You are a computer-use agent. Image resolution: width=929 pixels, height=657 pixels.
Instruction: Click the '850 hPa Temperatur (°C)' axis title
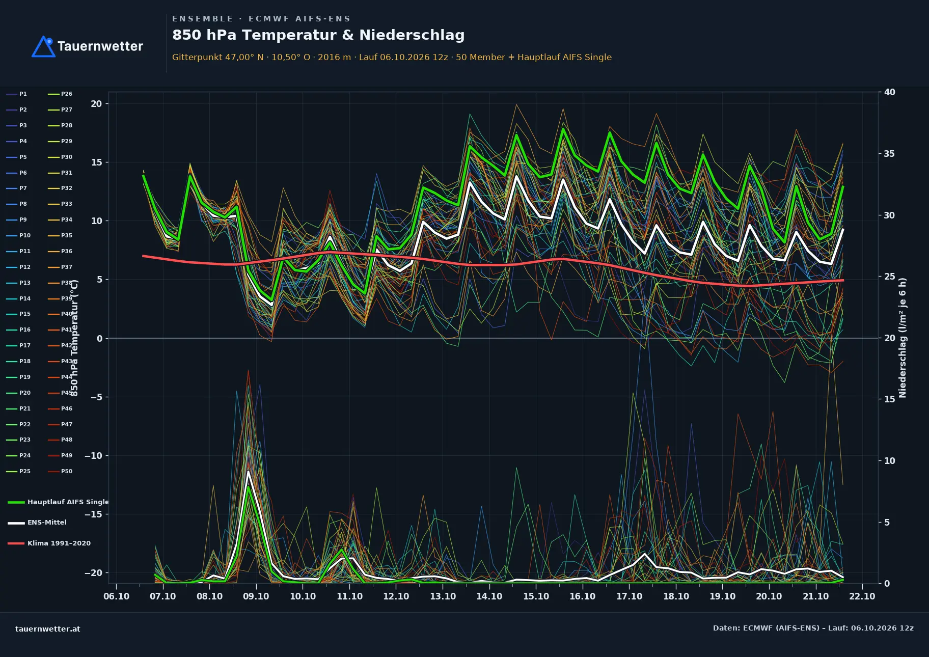click(x=74, y=338)
